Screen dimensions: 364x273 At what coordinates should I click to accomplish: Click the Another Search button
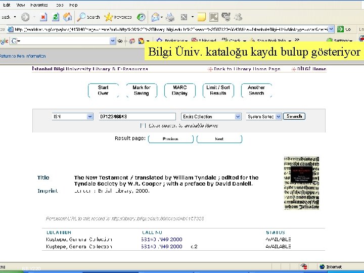pos(256,90)
